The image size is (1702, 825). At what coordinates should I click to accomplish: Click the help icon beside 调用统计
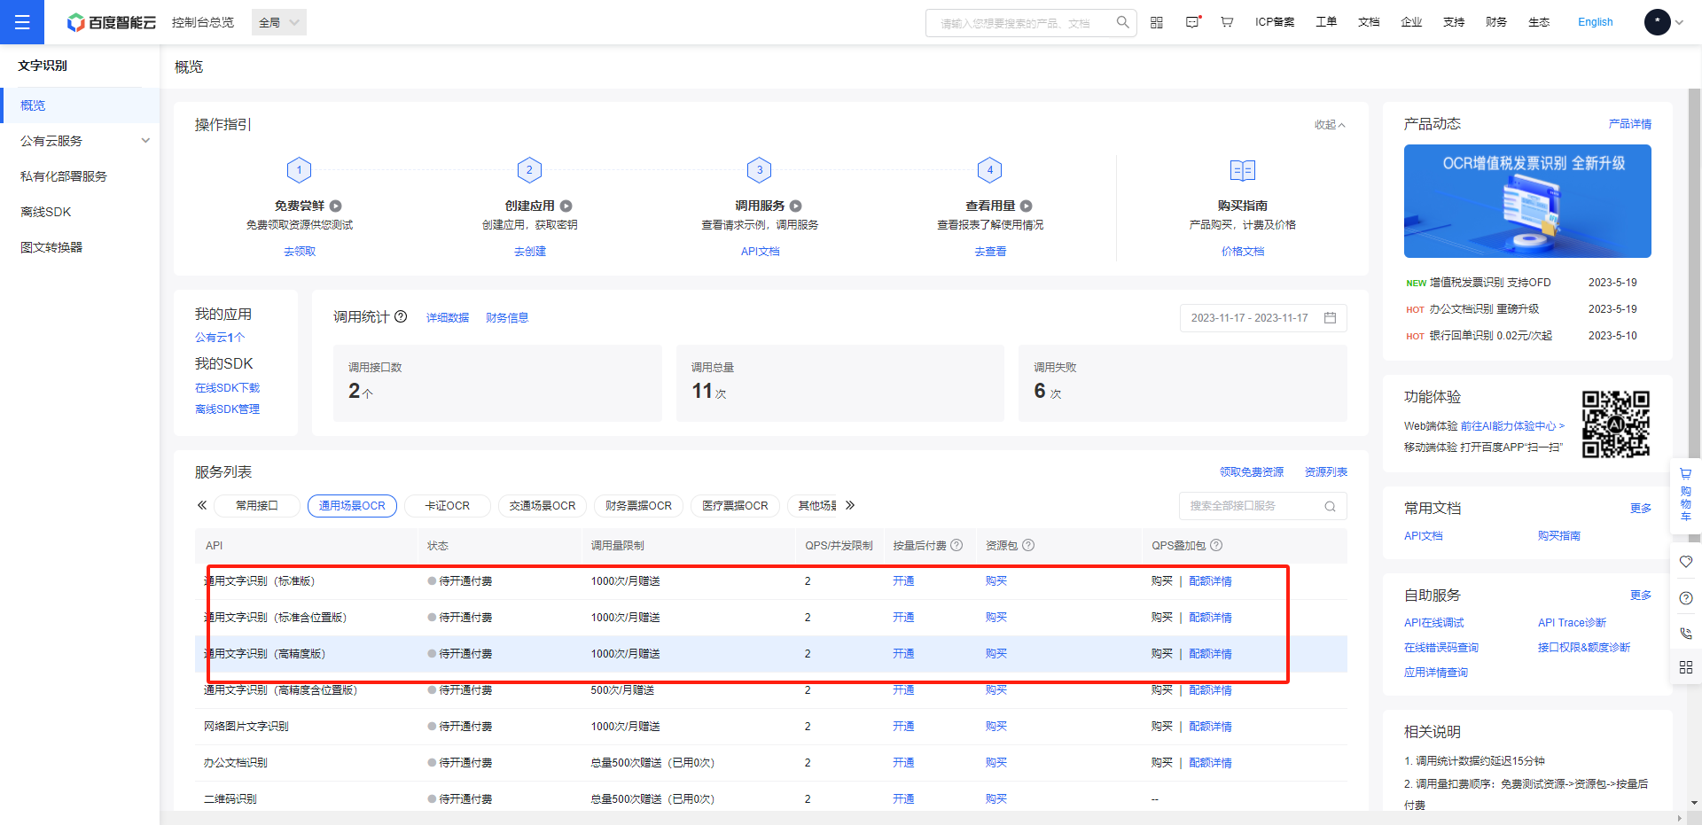(x=401, y=316)
